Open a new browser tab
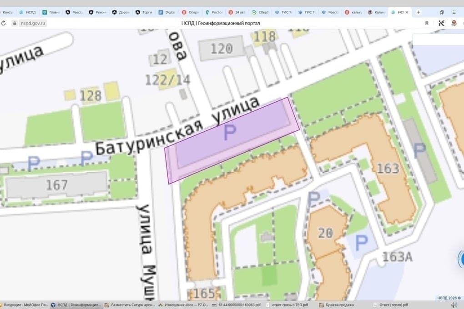 pos(418,12)
